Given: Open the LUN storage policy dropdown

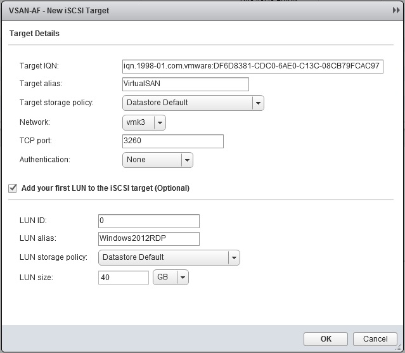Looking at the screenshot, I should pyautogui.click(x=169, y=257).
